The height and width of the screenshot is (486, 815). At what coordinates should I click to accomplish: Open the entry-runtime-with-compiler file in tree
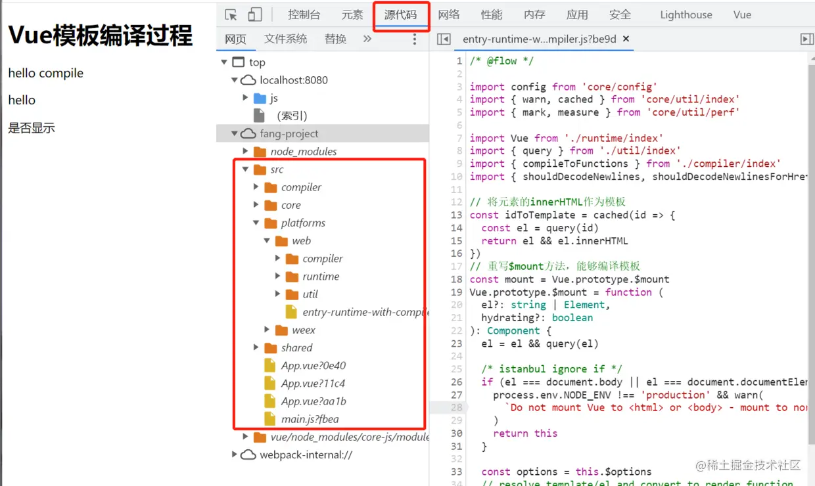365,312
